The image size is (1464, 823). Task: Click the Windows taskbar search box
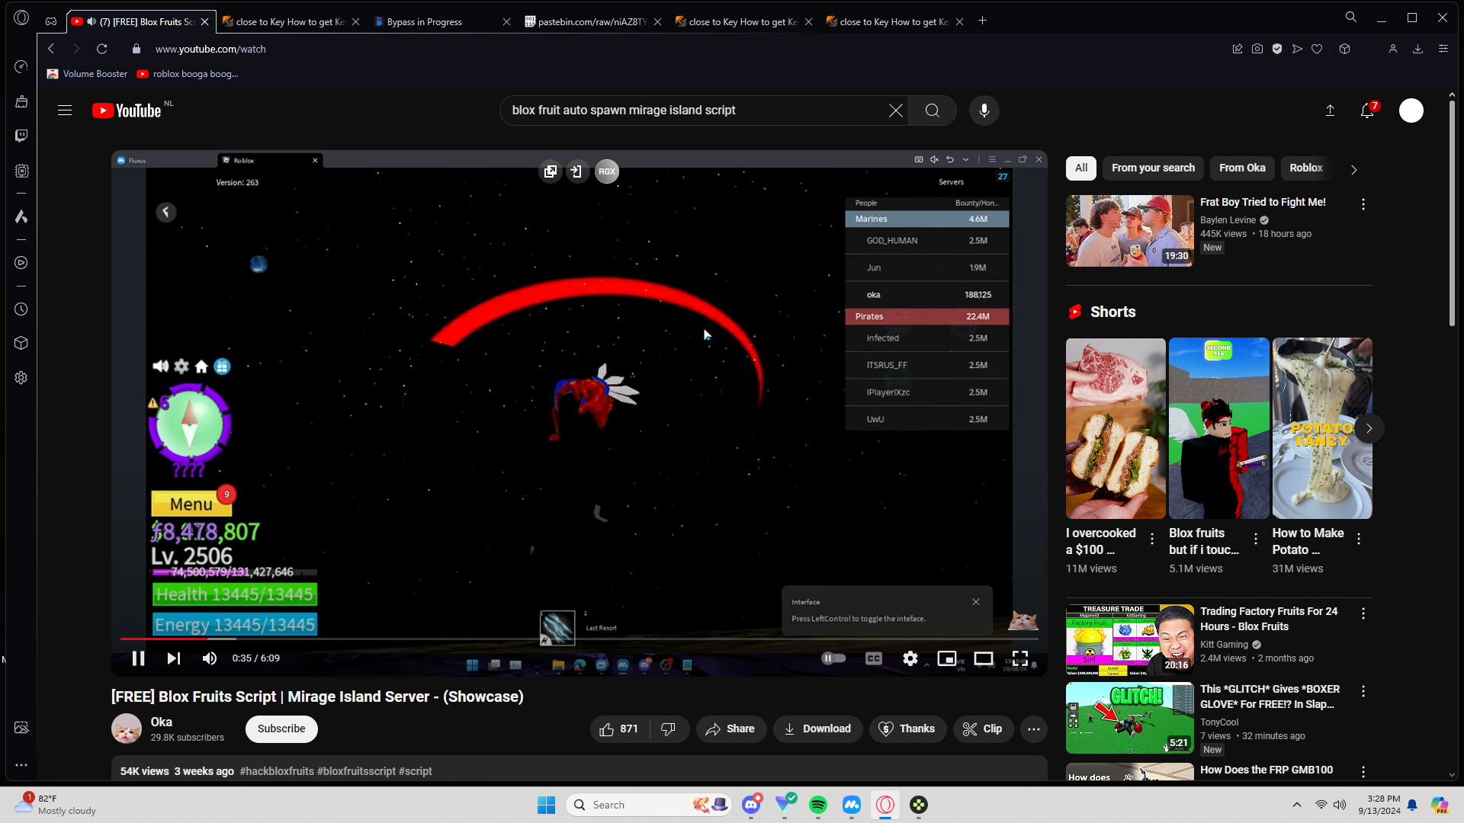(x=648, y=805)
